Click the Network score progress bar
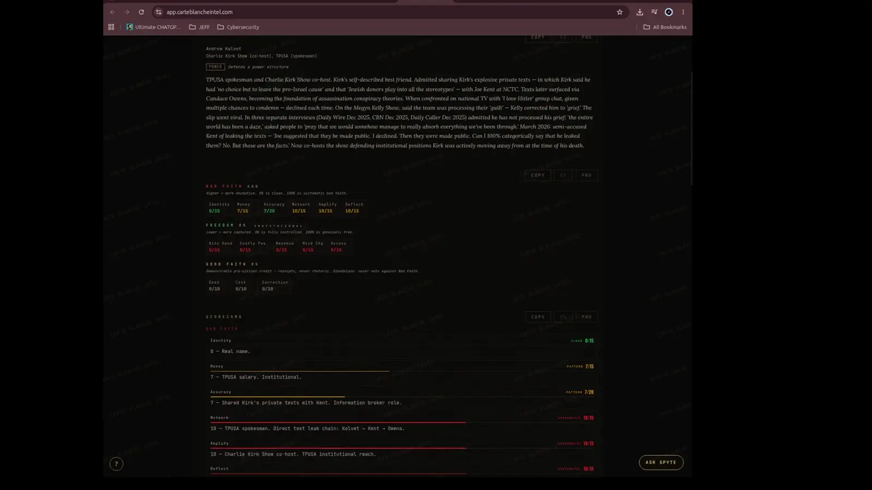This screenshot has width=872, height=490. 402,422
